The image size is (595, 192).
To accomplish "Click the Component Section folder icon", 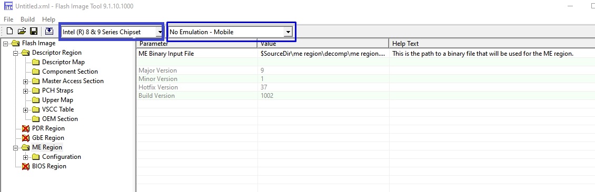I will point(36,72).
